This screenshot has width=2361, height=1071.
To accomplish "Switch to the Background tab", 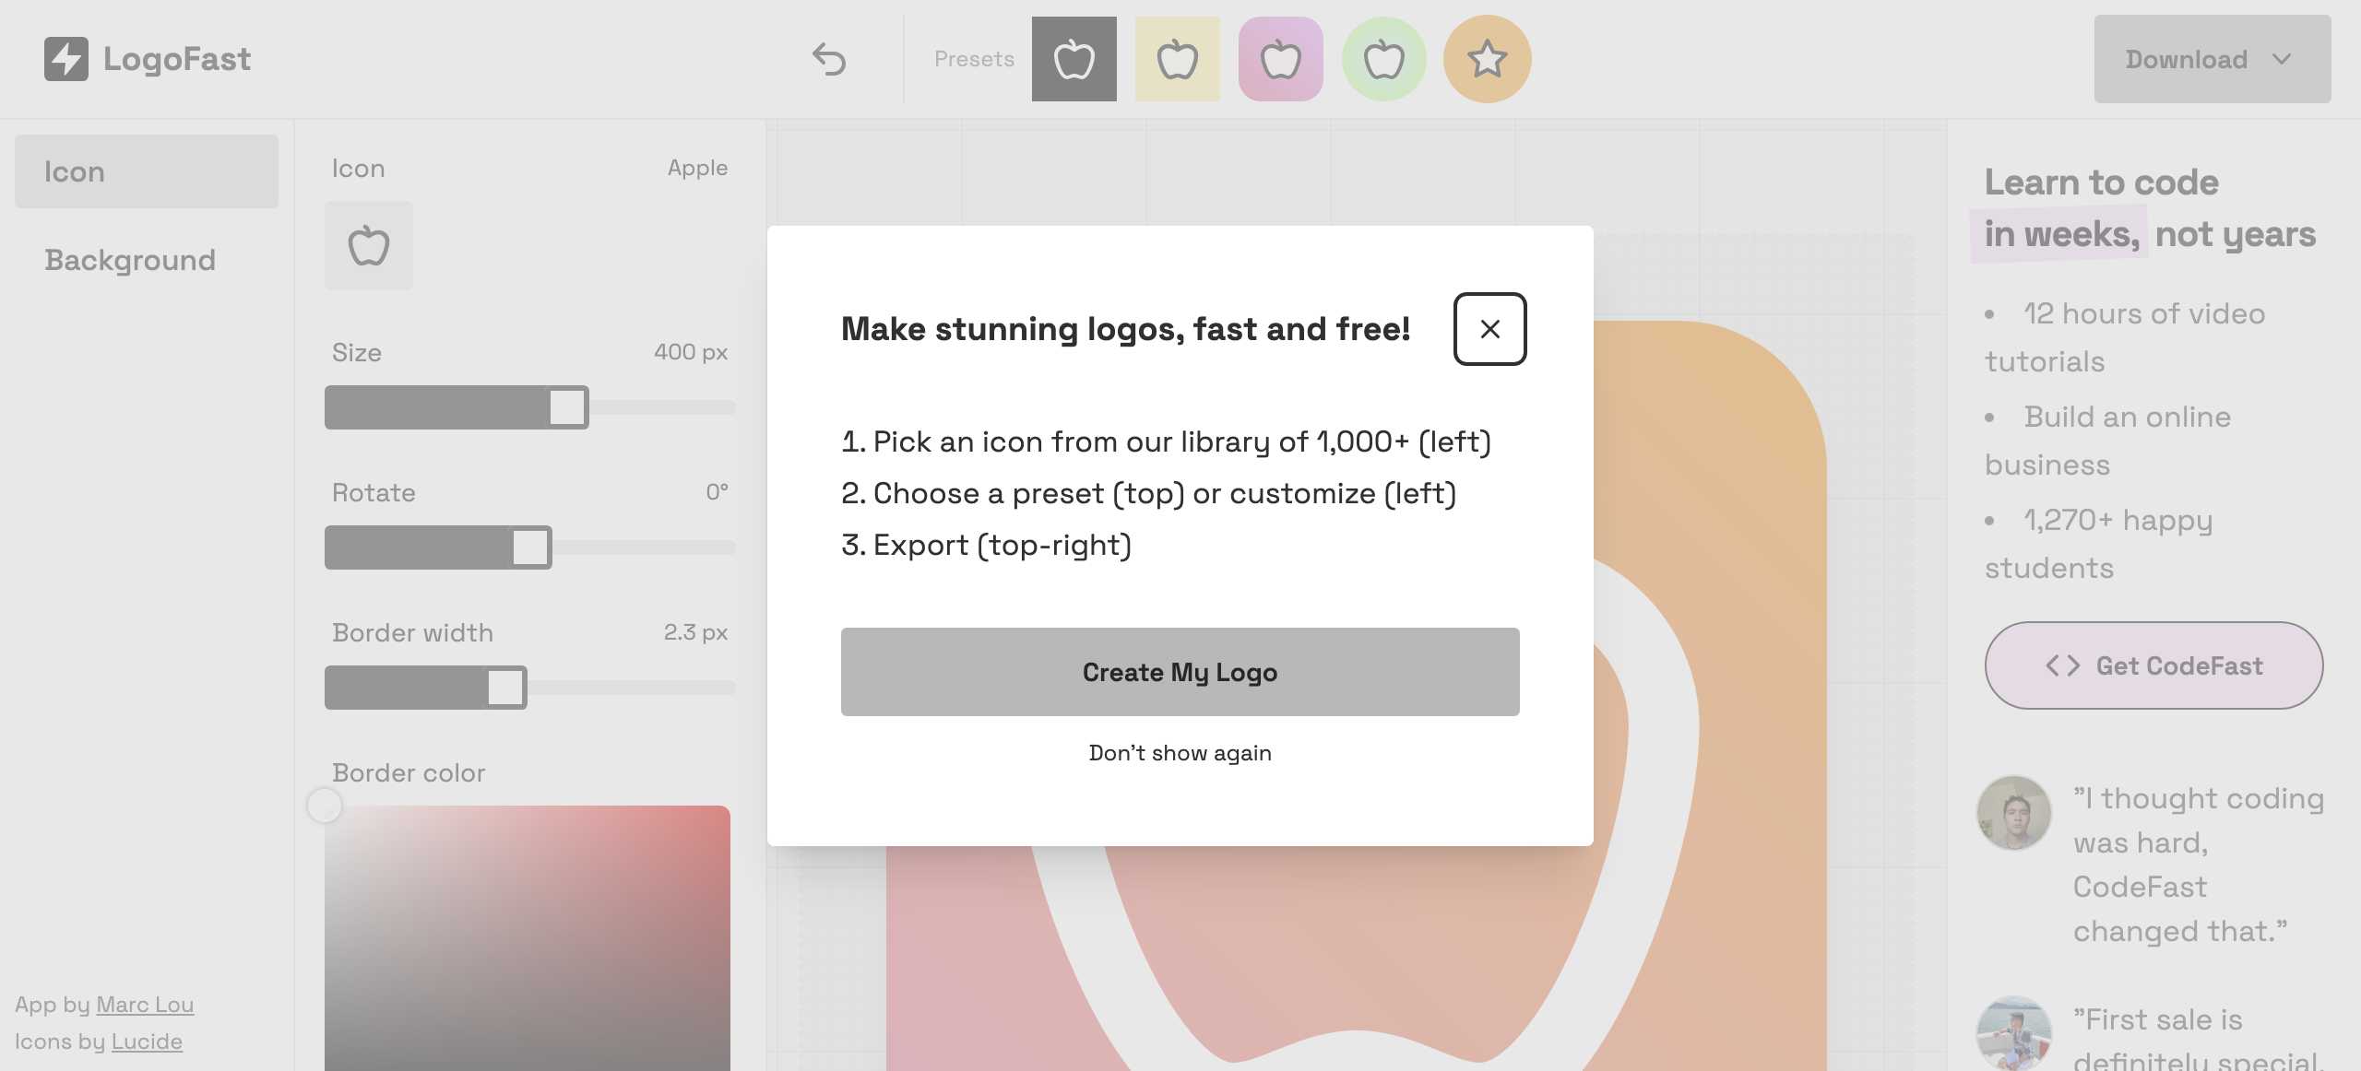I will tap(130, 260).
